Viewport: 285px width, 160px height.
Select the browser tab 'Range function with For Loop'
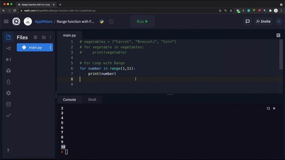click(36, 4)
